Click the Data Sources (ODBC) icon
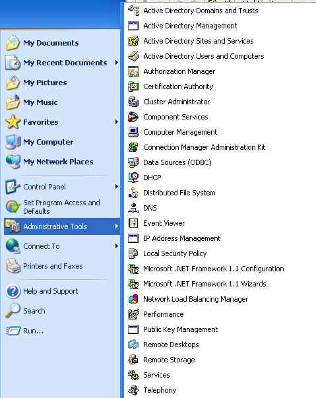The height and width of the screenshot is (398, 316). [x=133, y=162]
